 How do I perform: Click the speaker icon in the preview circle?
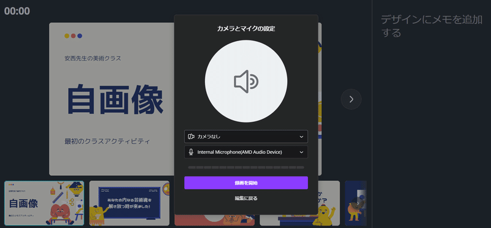point(246,82)
